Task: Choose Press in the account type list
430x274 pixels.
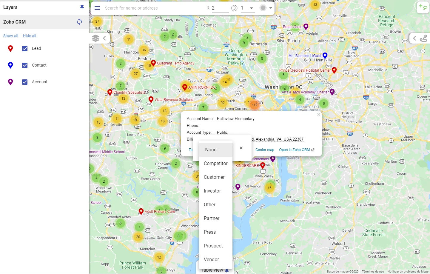Action: coord(216,232)
